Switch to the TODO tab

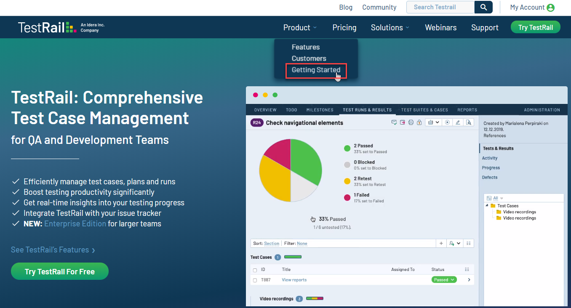click(291, 110)
